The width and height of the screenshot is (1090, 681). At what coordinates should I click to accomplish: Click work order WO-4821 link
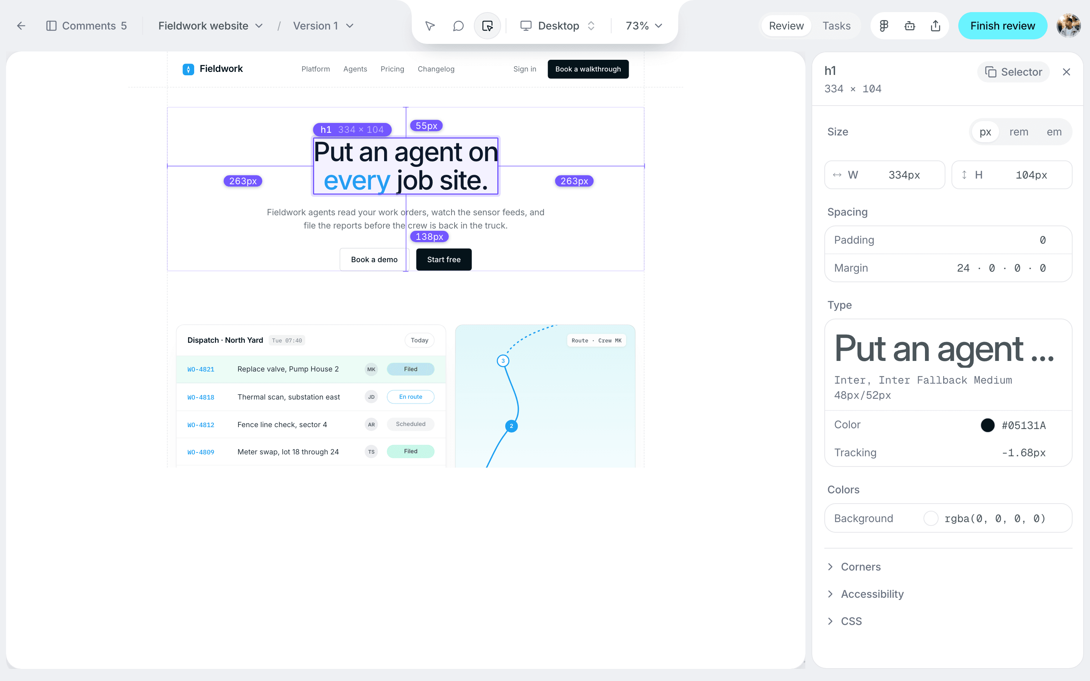pyautogui.click(x=201, y=369)
